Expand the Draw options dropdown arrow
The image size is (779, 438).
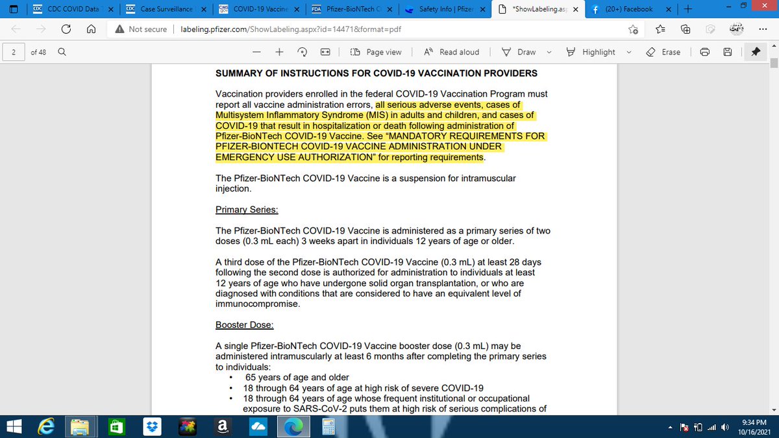549,52
